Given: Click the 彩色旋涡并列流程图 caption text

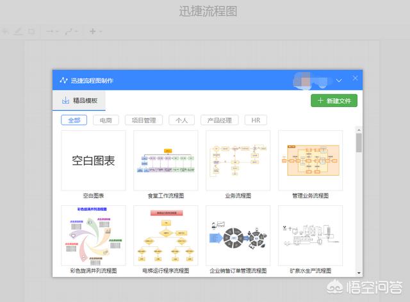Looking at the screenshot, I should (x=94, y=271).
